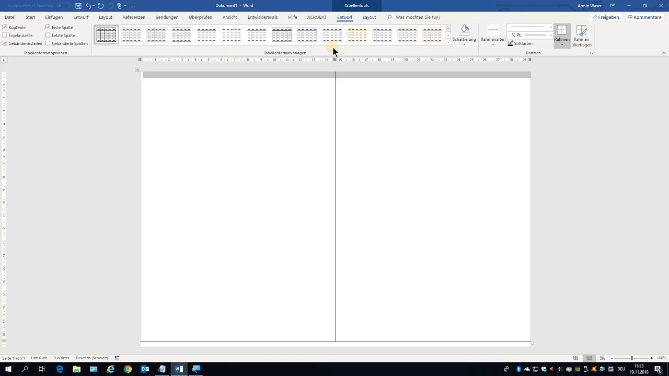Viewport: 669px width, 376px height.
Task: Click the Save icon in title bar
Action: [78, 6]
